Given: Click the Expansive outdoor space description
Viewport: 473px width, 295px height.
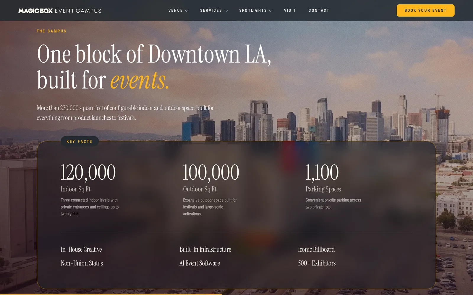Looking at the screenshot, I should tap(210, 207).
